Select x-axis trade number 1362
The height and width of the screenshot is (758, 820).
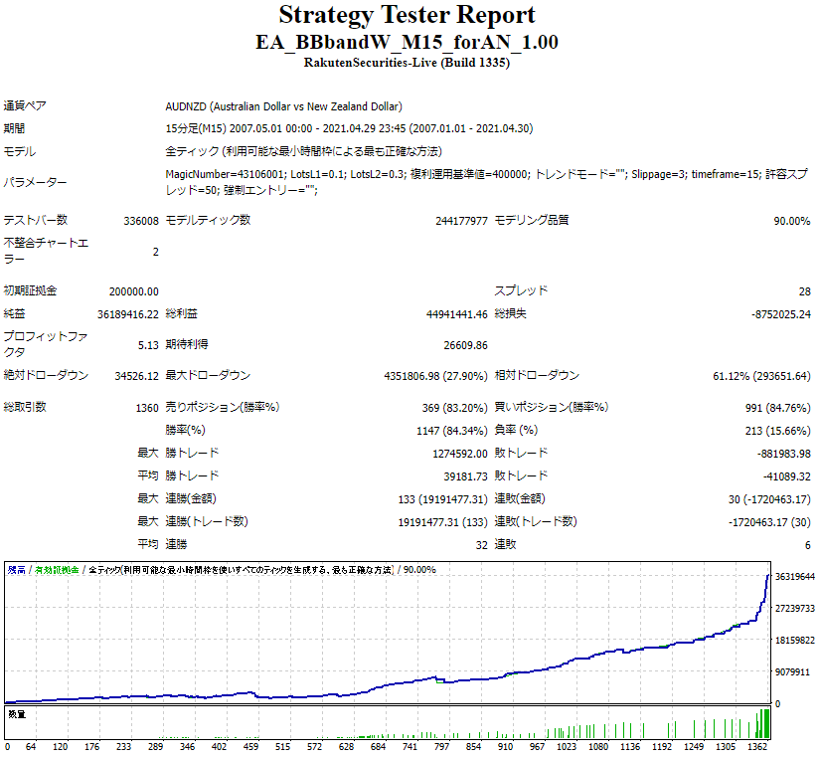(x=757, y=747)
